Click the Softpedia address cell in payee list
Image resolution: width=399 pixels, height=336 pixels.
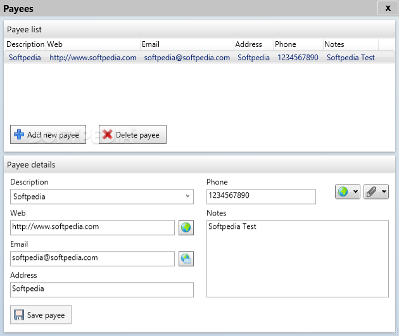tap(253, 58)
